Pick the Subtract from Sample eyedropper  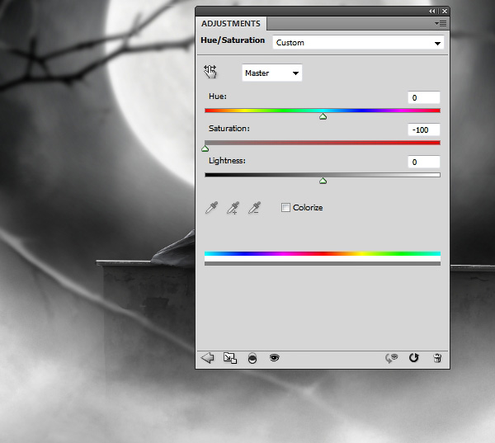click(x=254, y=208)
